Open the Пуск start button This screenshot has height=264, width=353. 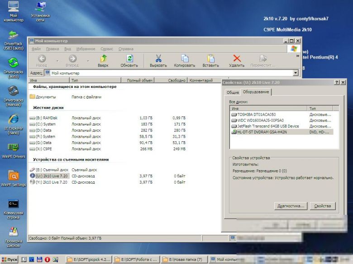point(10,259)
